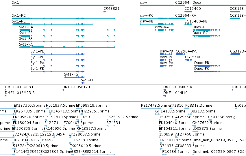Click the HL01837.5prime EST label

[x=60, y=106]
